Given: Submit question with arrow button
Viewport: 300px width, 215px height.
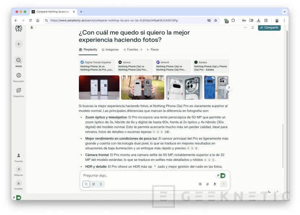Looking at the screenshot, I should tap(224, 184).
